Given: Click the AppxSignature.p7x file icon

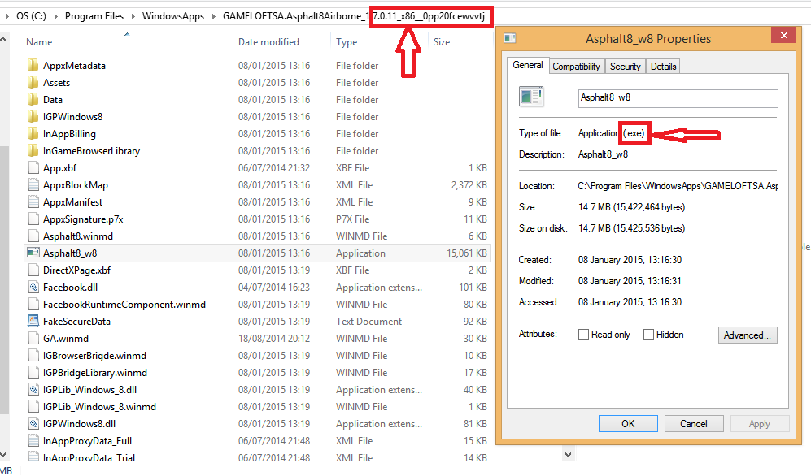Looking at the screenshot, I should [33, 219].
